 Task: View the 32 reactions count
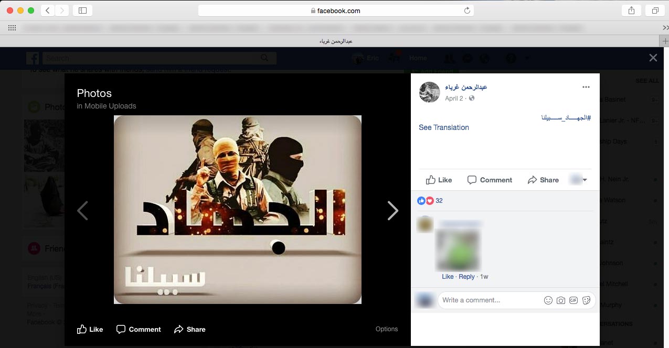coord(439,201)
